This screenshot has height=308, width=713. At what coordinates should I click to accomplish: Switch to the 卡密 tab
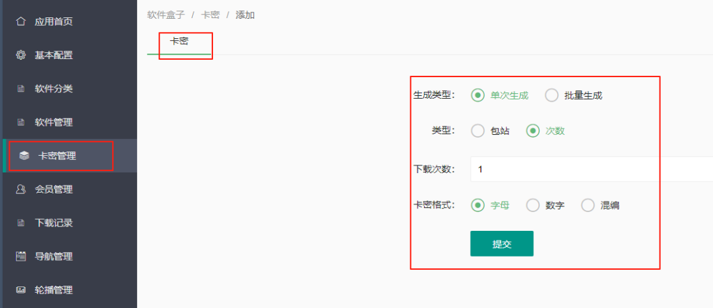pos(179,42)
